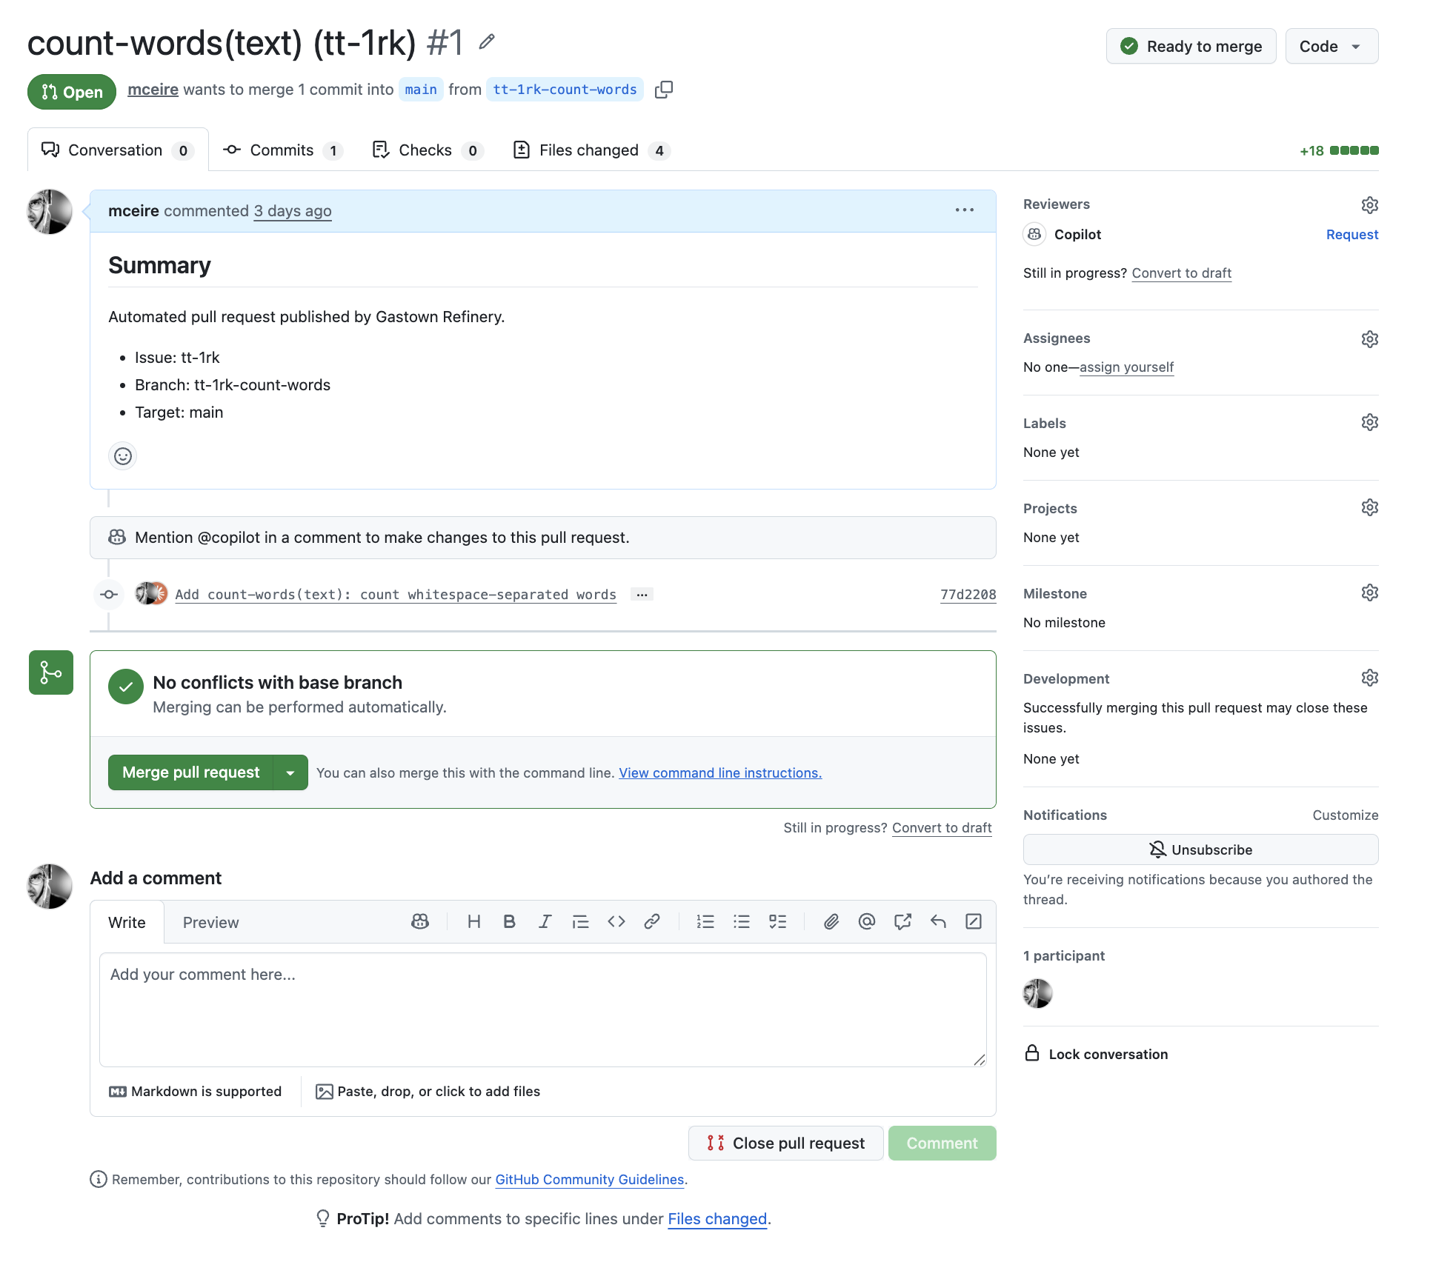Image resolution: width=1433 pixels, height=1262 pixels.
Task: Click the Close pull request button
Action: (x=785, y=1143)
